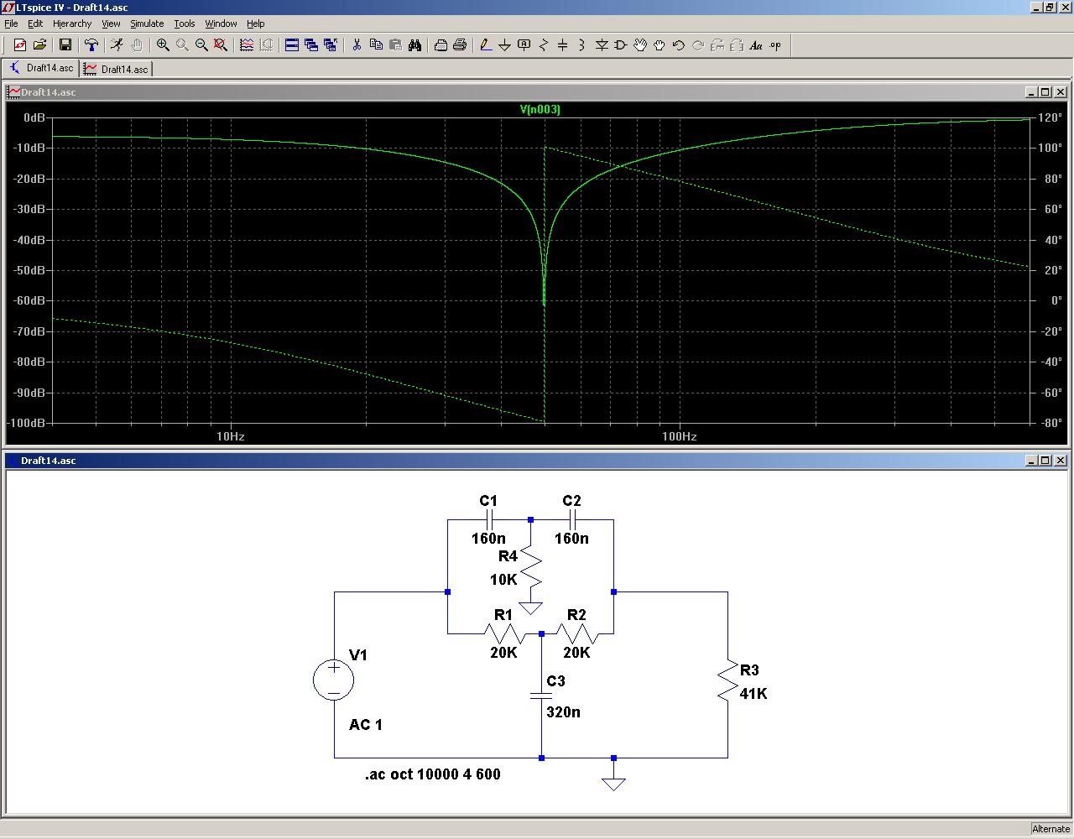Click the Tile Windows horizontally icon
Screen dimensions: 1074x839
point(291,45)
